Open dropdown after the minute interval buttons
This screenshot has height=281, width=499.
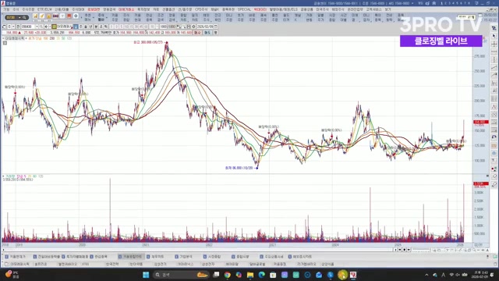157,27
